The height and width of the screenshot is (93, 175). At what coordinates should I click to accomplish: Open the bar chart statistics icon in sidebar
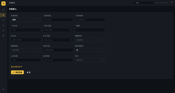(3, 25)
